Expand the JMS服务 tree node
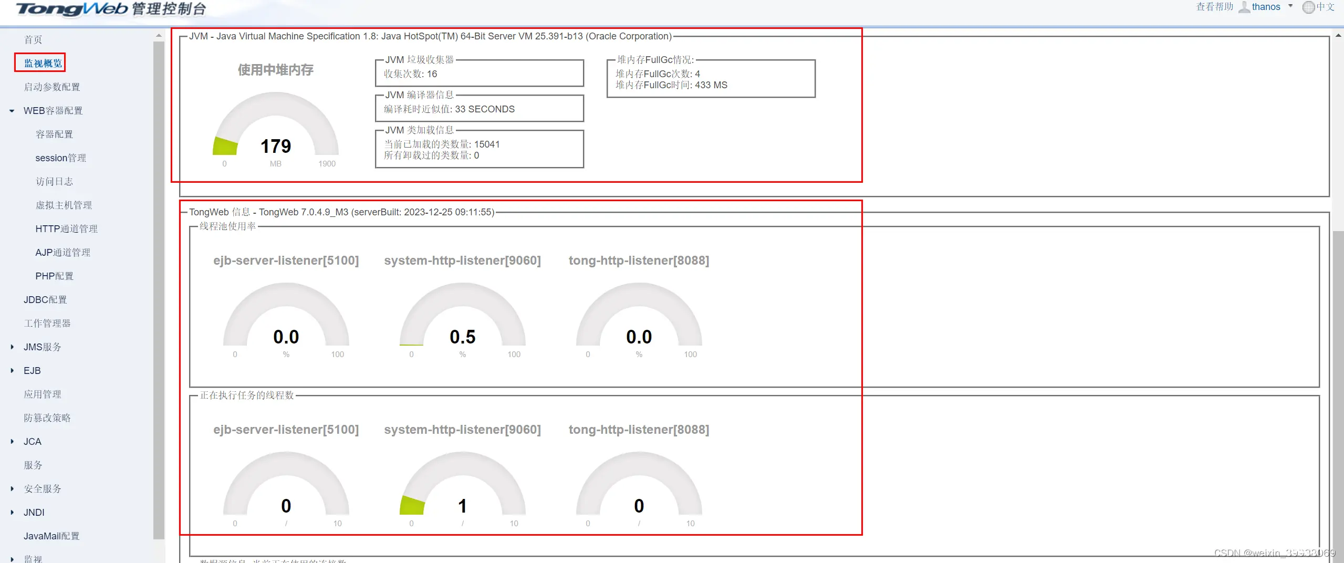Image resolution: width=1344 pixels, height=563 pixels. tap(12, 347)
